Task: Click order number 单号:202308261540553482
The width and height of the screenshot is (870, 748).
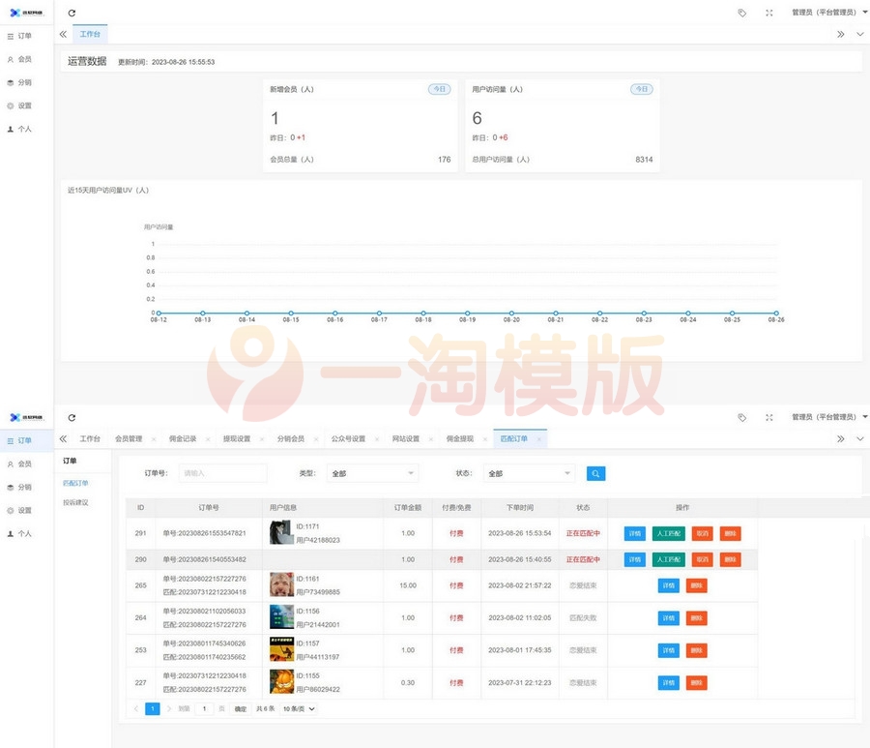Action: coord(204,559)
